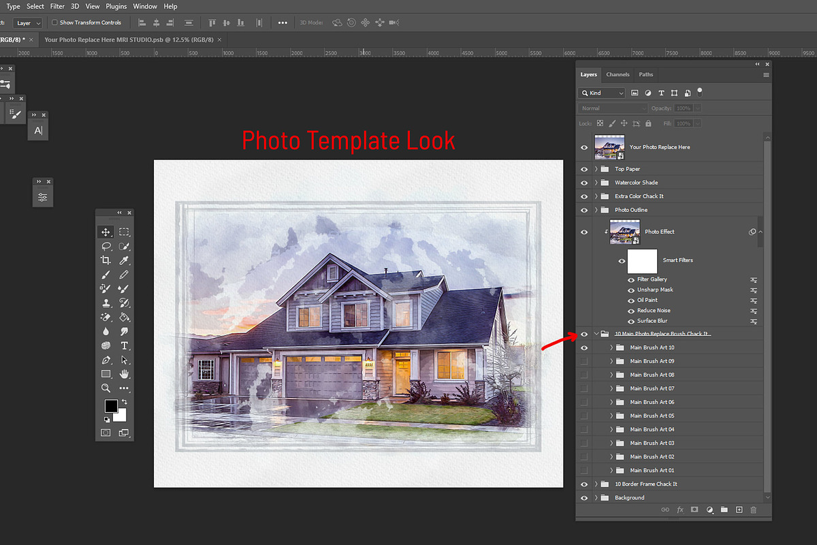Lock all with the padlock icon

pyautogui.click(x=648, y=123)
